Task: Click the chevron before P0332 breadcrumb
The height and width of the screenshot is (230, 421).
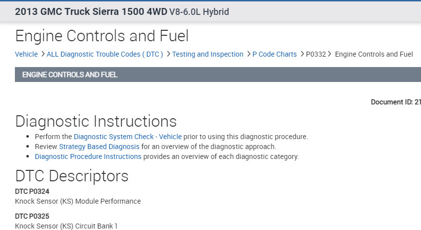Action: point(302,54)
